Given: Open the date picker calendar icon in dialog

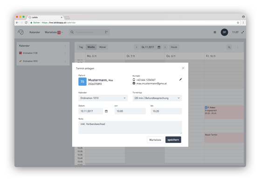Looking at the screenshot, I should [x=106, y=111].
